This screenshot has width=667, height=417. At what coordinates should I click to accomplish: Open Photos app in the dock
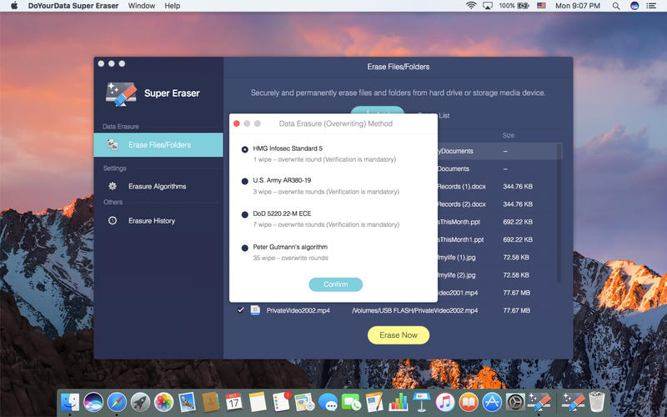point(163,402)
